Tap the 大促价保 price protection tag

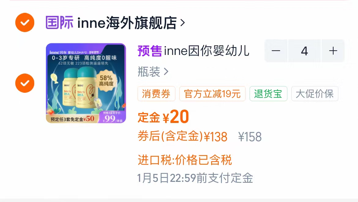click(x=315, y=94)
